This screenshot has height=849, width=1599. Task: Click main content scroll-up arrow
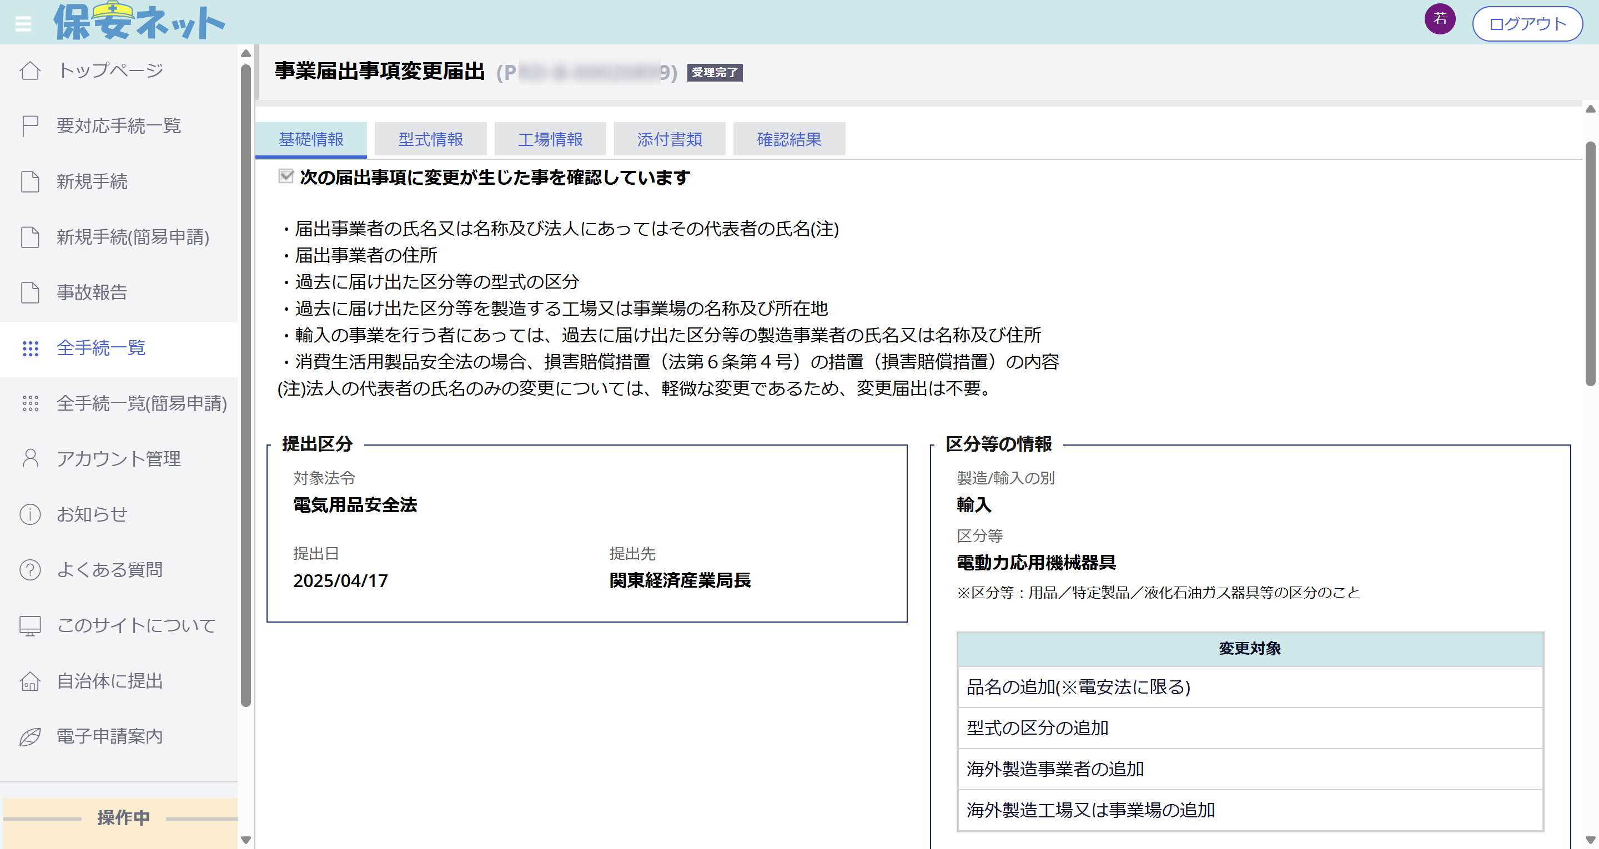pyautogui.click(x=1590, y=110)
